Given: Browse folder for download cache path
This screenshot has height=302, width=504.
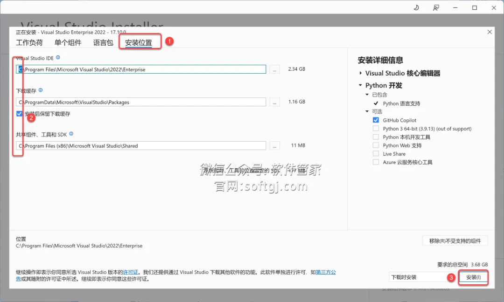Looking at the screenshot, I should [x=274, y=102].
